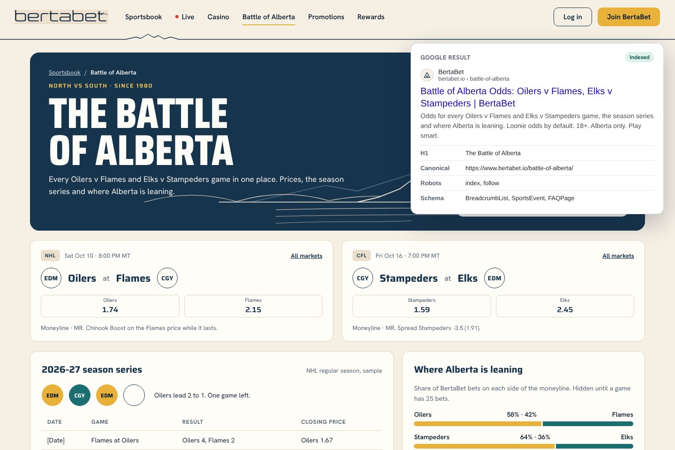Screen dimensions: 675x450
Task: Click the '2026-27 season series' heading
Action: coord(92,369)
